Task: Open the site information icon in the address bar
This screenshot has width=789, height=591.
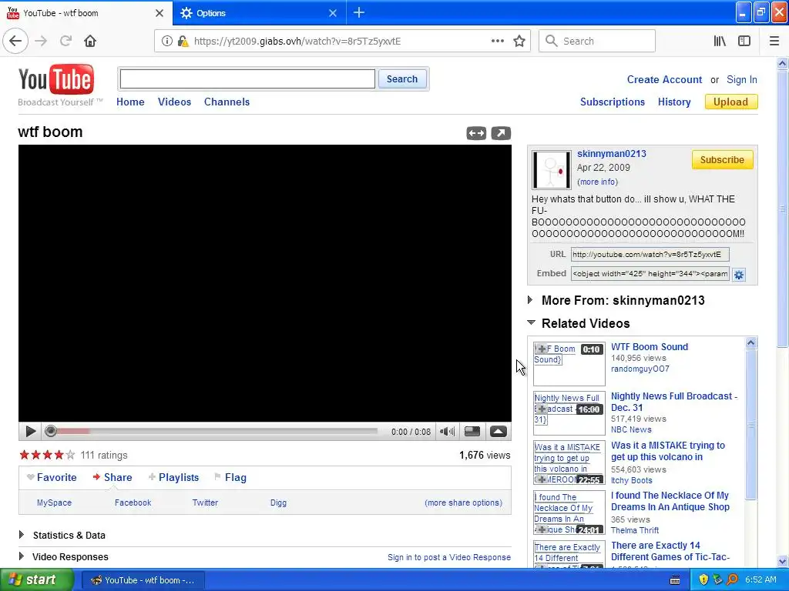Action: [x=167, y=42]
